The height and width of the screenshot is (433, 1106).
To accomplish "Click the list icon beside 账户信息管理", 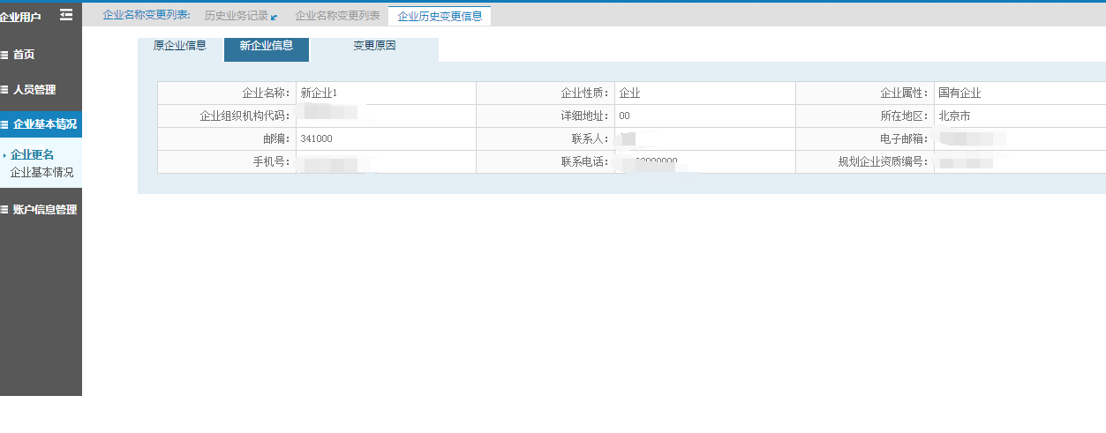I will [4, 210].
